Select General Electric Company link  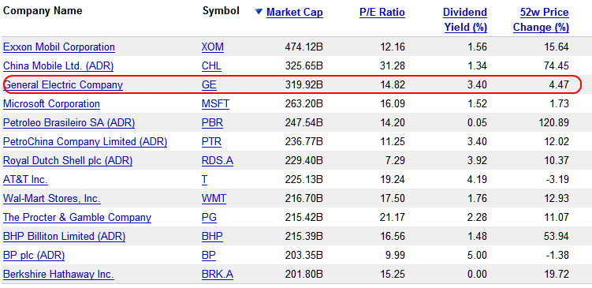pos(63,84)
